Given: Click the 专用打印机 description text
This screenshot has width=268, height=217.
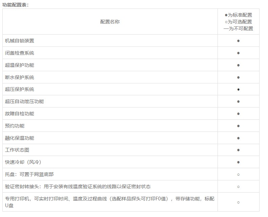Looking at the screenshot, I should click(x=110, y=199).
